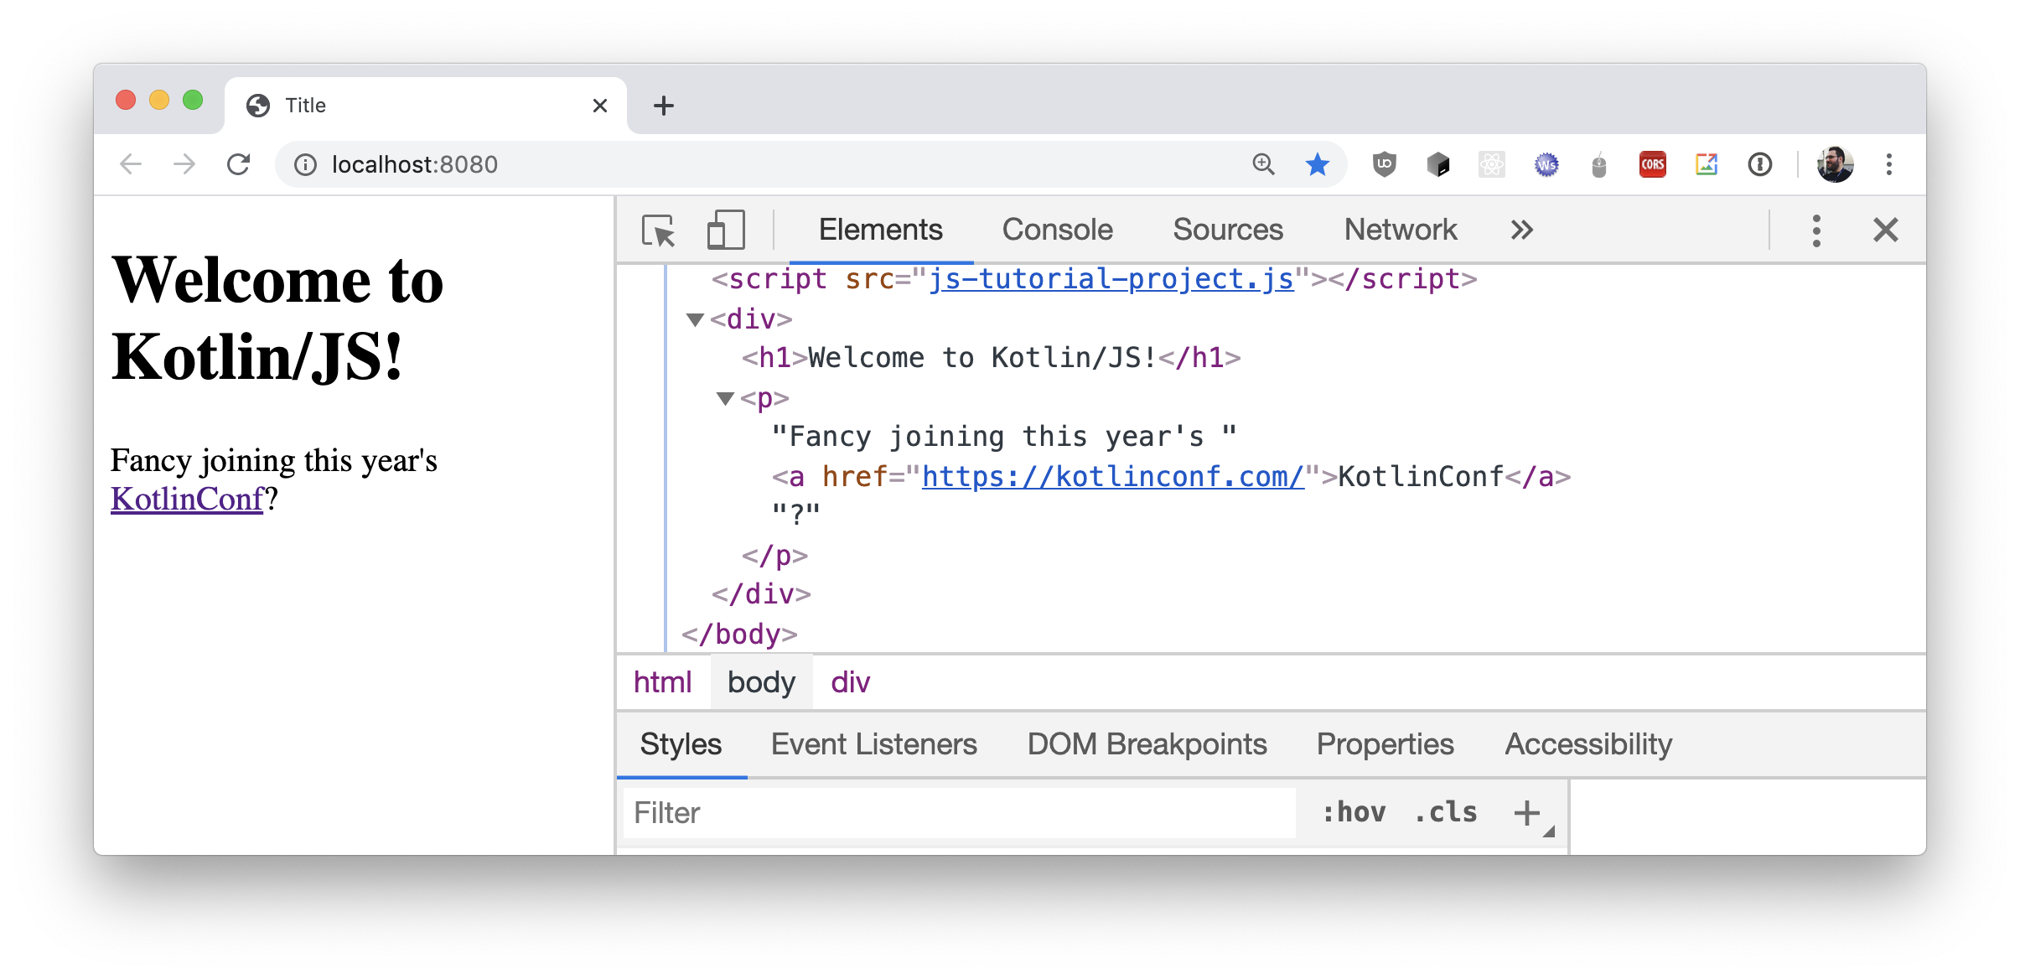Collapse the div node triangle

[x=695, y=319]
